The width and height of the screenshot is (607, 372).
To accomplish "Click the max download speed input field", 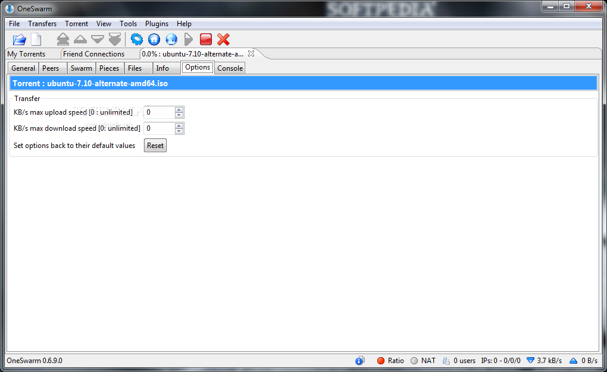I will 159,128.
